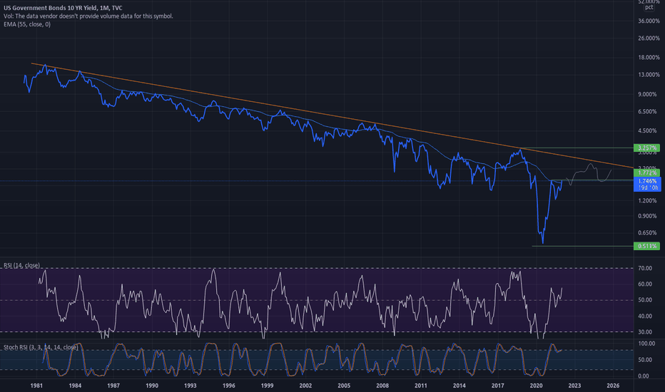
Task: Click the 40.00 RSI axis label
Action: pos(645,316)
